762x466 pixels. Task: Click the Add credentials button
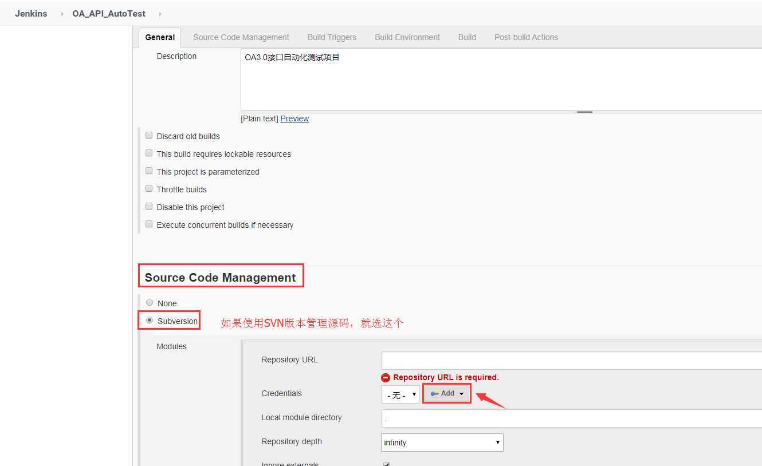point(447,393)
